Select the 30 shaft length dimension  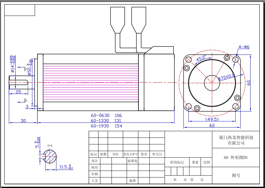coord(23,120)
